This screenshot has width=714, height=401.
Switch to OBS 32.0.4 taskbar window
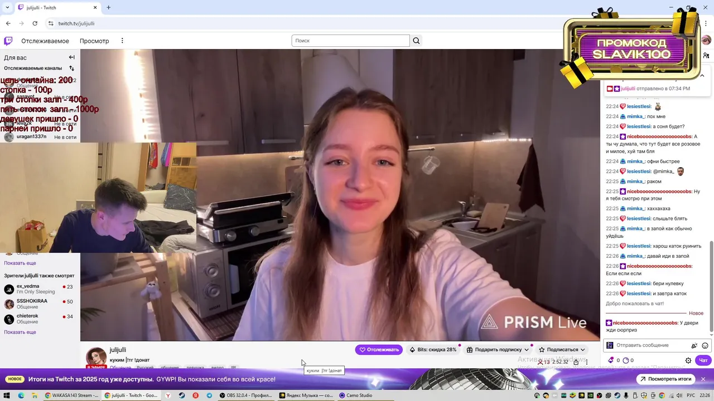pyautogui.click(x=246, y=395)
